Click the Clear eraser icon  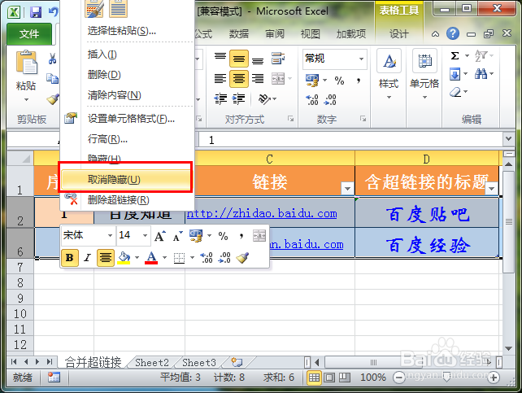click(x=455, y=92)
